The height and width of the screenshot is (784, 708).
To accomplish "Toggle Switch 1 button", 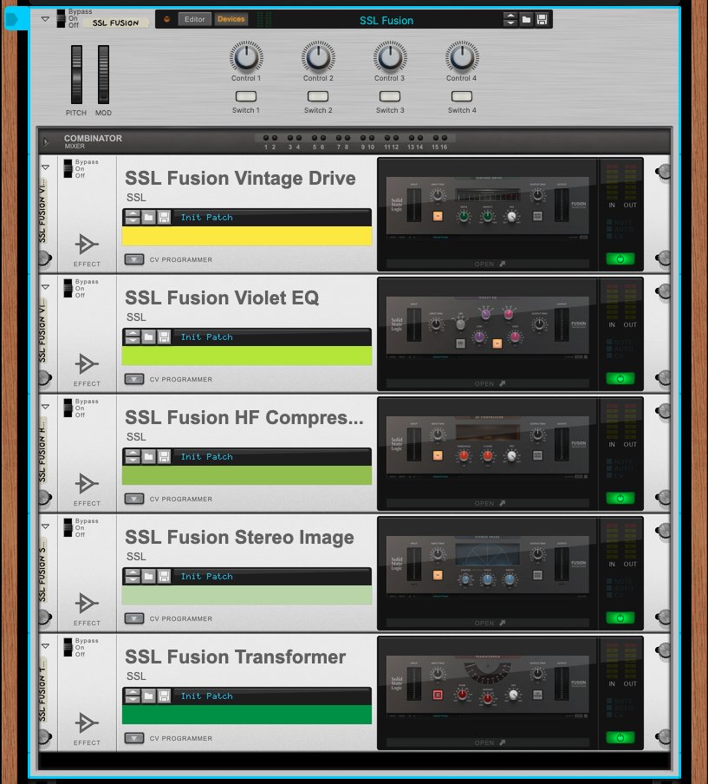I will (246, 96).
